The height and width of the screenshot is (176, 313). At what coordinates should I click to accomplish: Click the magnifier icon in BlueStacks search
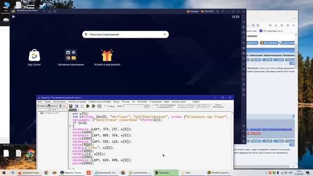click(x=164, y=34)
